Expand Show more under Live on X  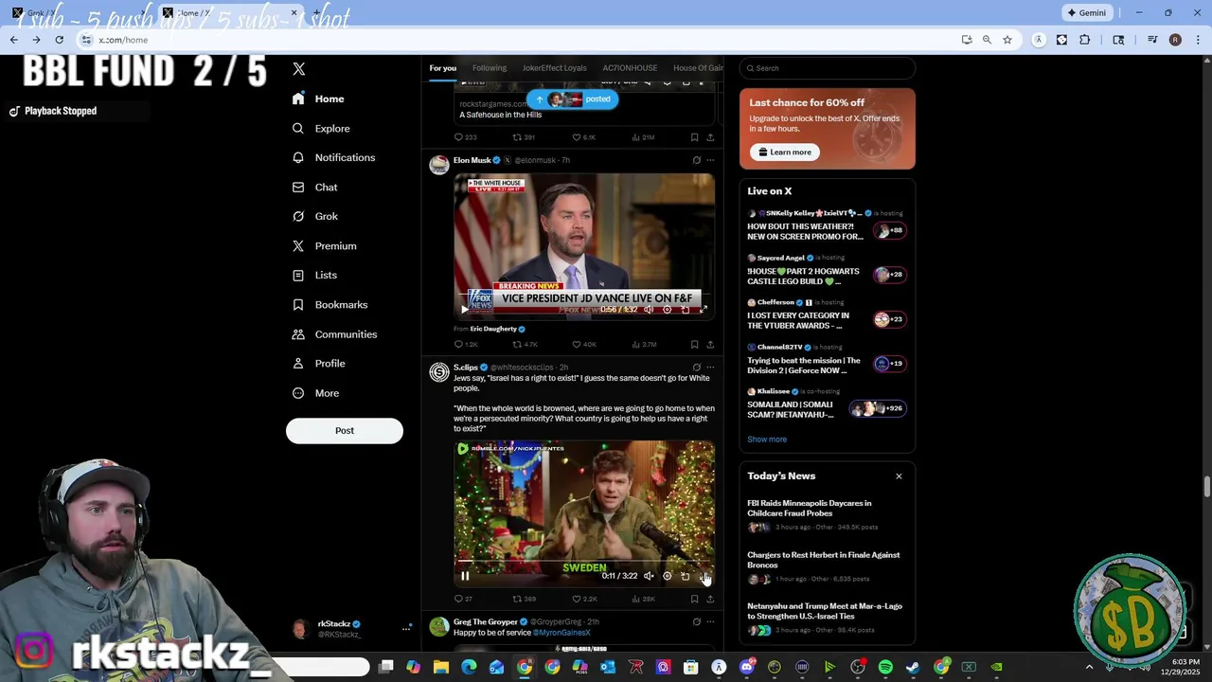[x=767, y=440]
